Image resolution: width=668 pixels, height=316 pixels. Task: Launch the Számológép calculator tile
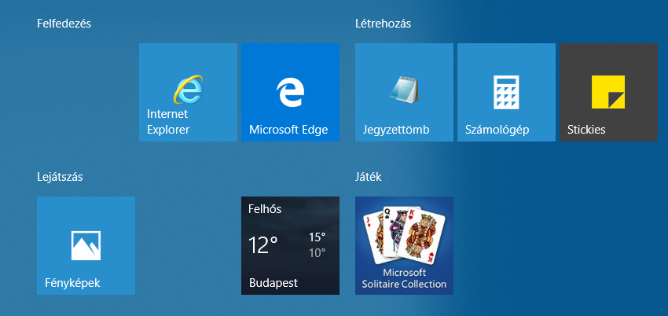[x=506, y=92]
